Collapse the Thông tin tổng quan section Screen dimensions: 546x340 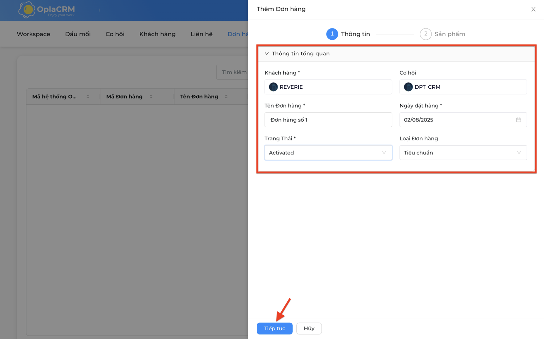[267, 54]
